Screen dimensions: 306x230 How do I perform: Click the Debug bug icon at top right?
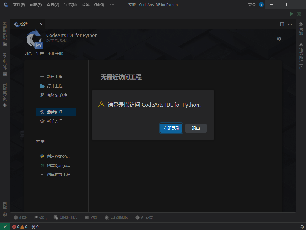pos(299,14)
